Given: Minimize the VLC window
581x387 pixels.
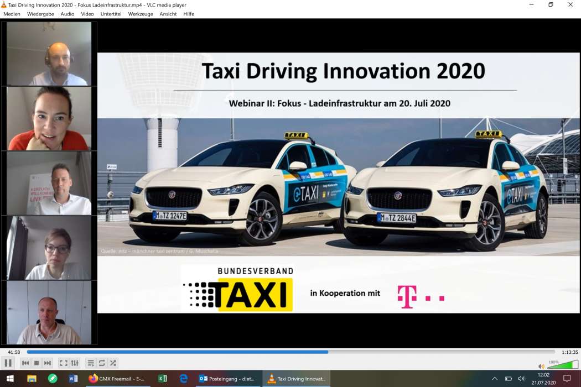Looking at the screenshot, I should coord(531,5).
